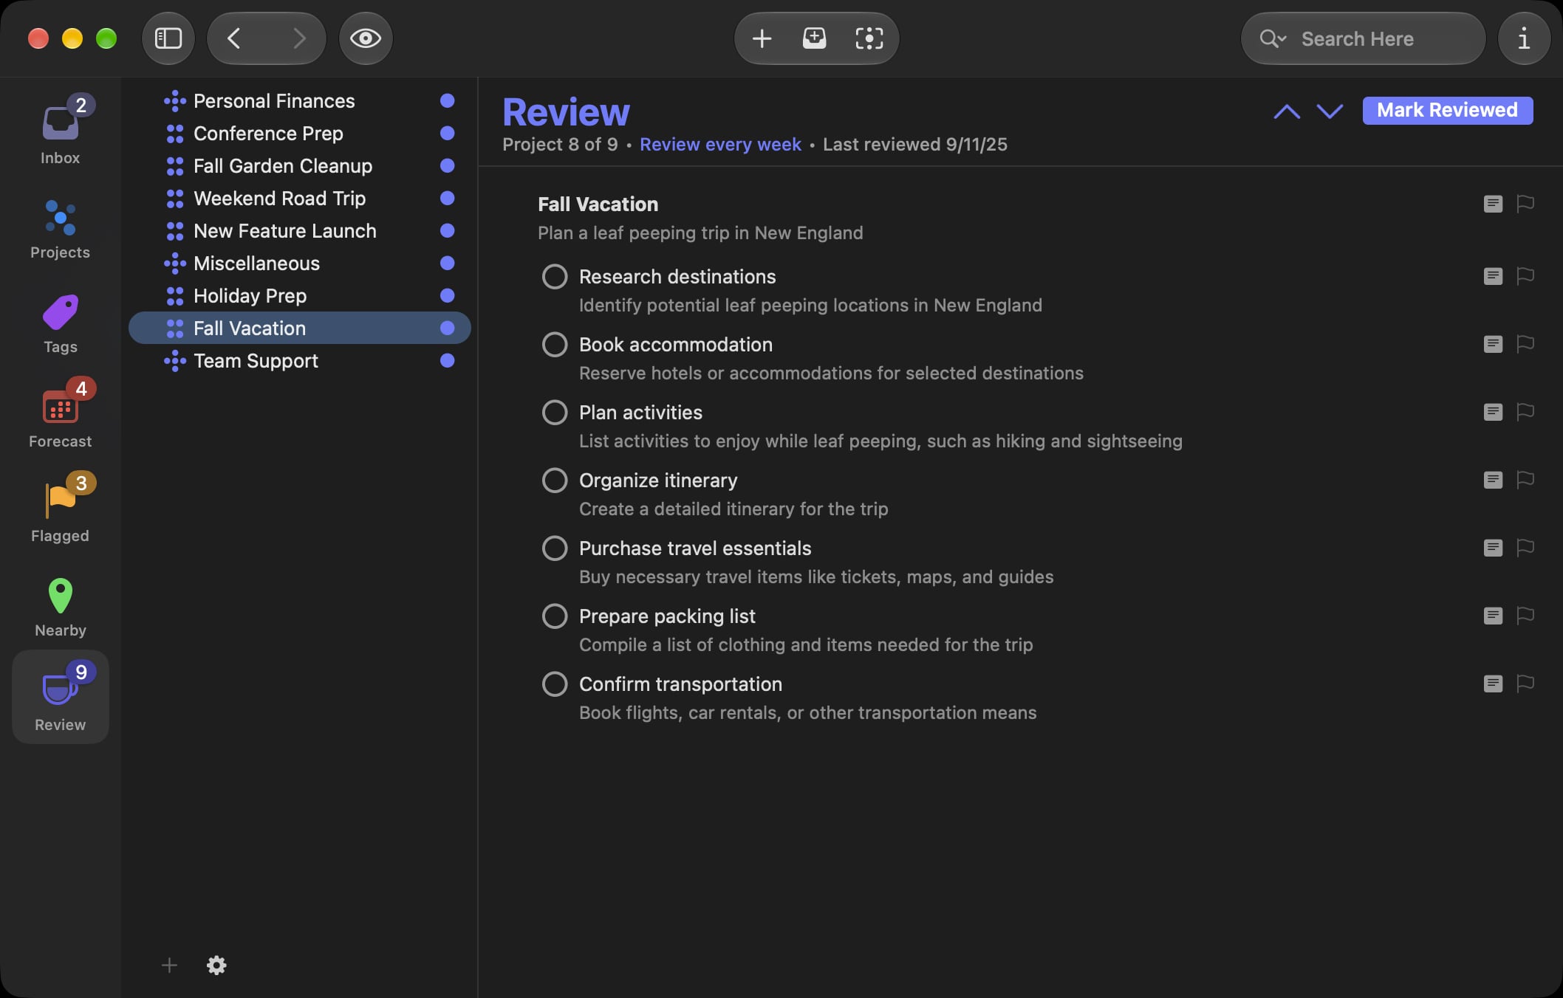This screenshot has height=998, width=1563.
Task: Open the Inspector info button
Action: (1524, 38)
